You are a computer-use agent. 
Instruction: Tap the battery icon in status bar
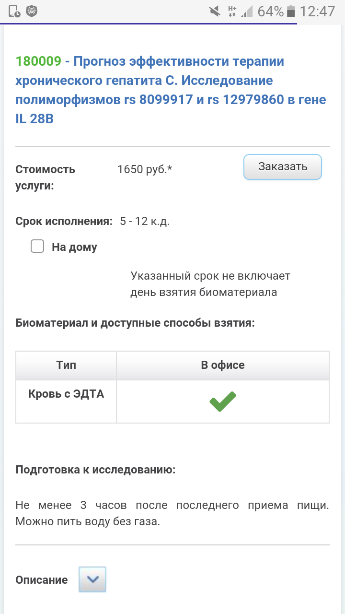[290, 11]
